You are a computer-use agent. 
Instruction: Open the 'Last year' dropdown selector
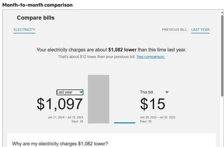[70, 92]
